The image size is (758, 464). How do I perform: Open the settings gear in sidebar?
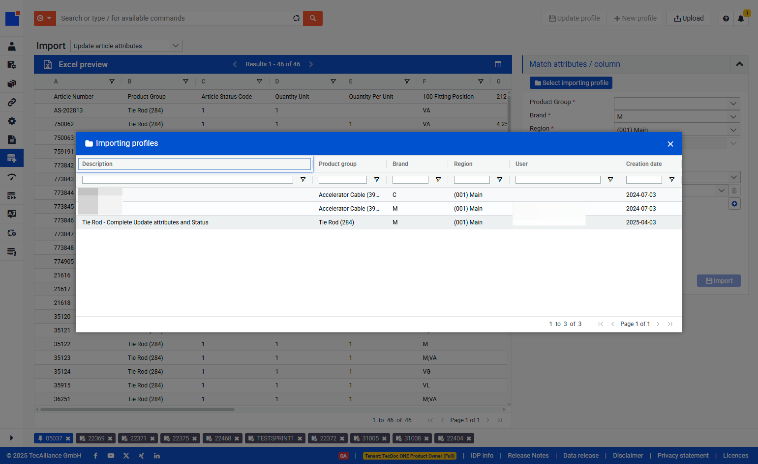12,121
